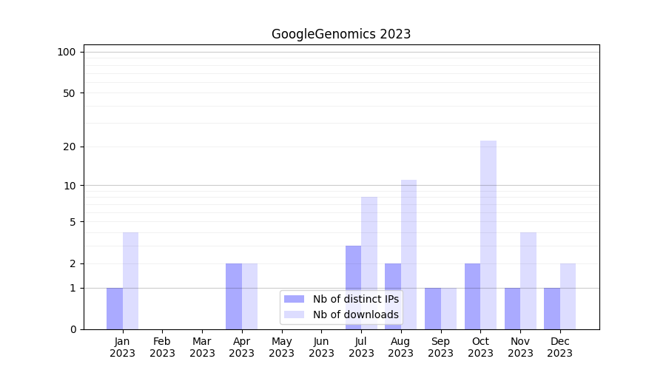Click the 'Jun 2023' x-axis label

[x=321, y=347]
